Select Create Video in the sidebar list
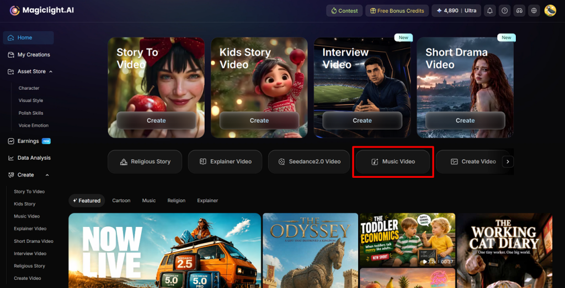 point(28,278)
